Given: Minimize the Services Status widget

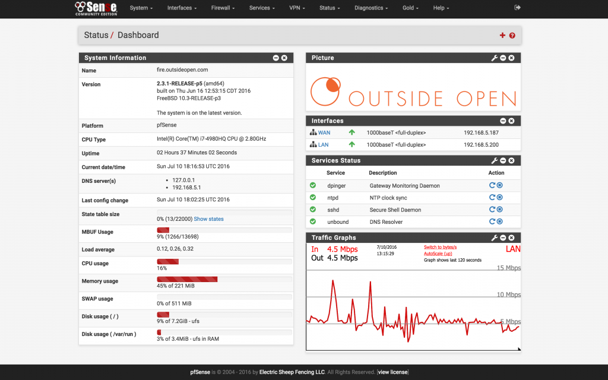Looking at the screenshot, I should tap(503, 160).
